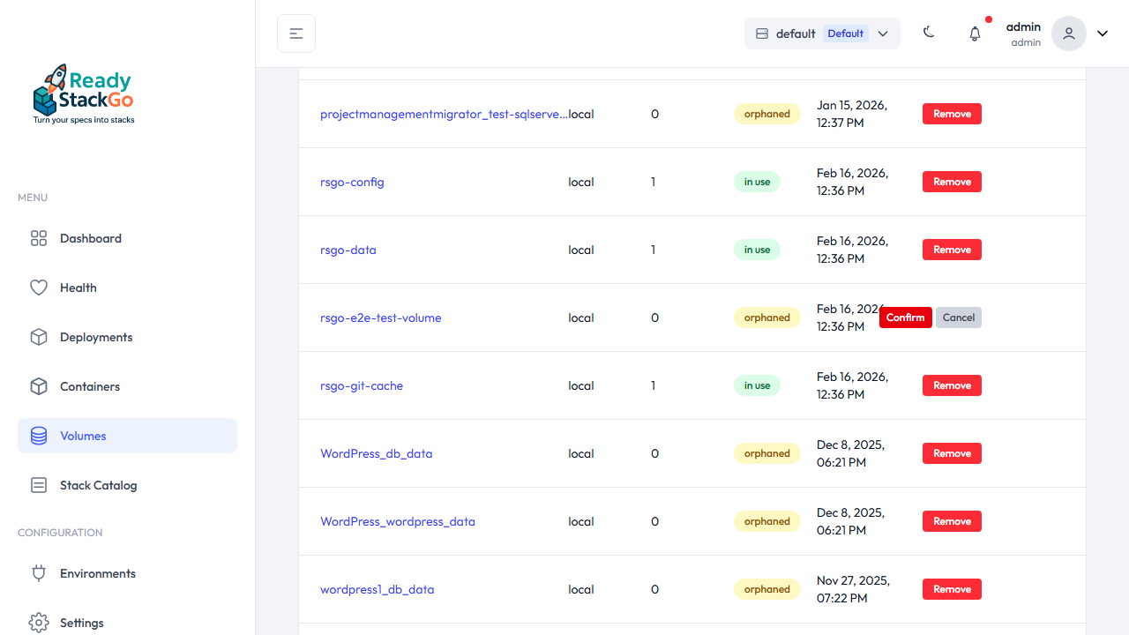
Task: Confirm deletion of rsgo-e2e-test-volume
Action: 906,317
